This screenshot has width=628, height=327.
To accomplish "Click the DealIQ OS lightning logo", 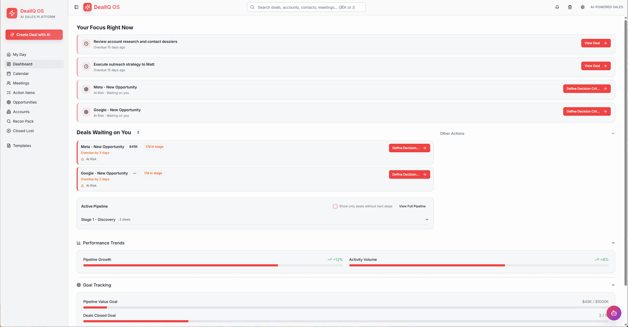I will (x=12, y=13).
